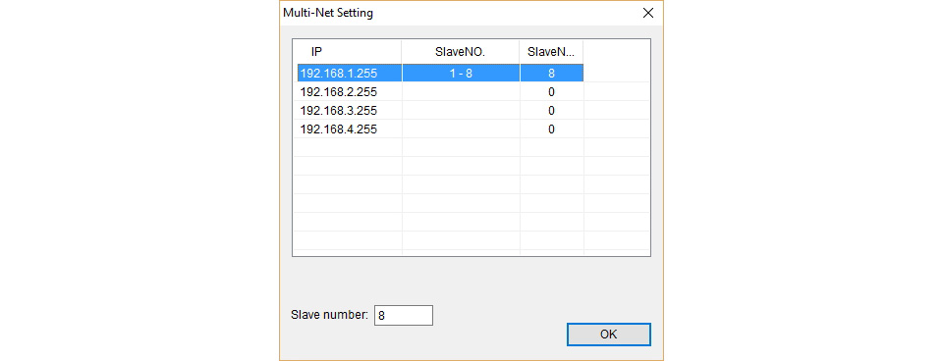Click empty SlaveNO. cell of 192.168.2.255

(x=461, y=92)
